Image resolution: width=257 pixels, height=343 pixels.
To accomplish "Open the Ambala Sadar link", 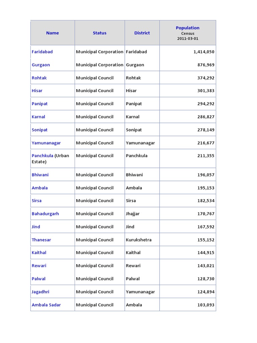I will point(46,305).
